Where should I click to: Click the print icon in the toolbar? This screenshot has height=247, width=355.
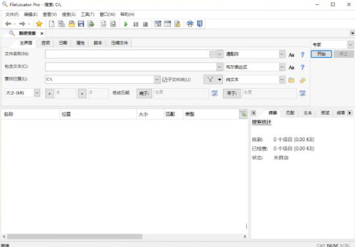pos(190,24)
